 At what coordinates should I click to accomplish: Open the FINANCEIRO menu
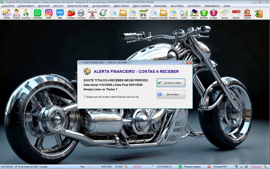[x=160, y=6]
